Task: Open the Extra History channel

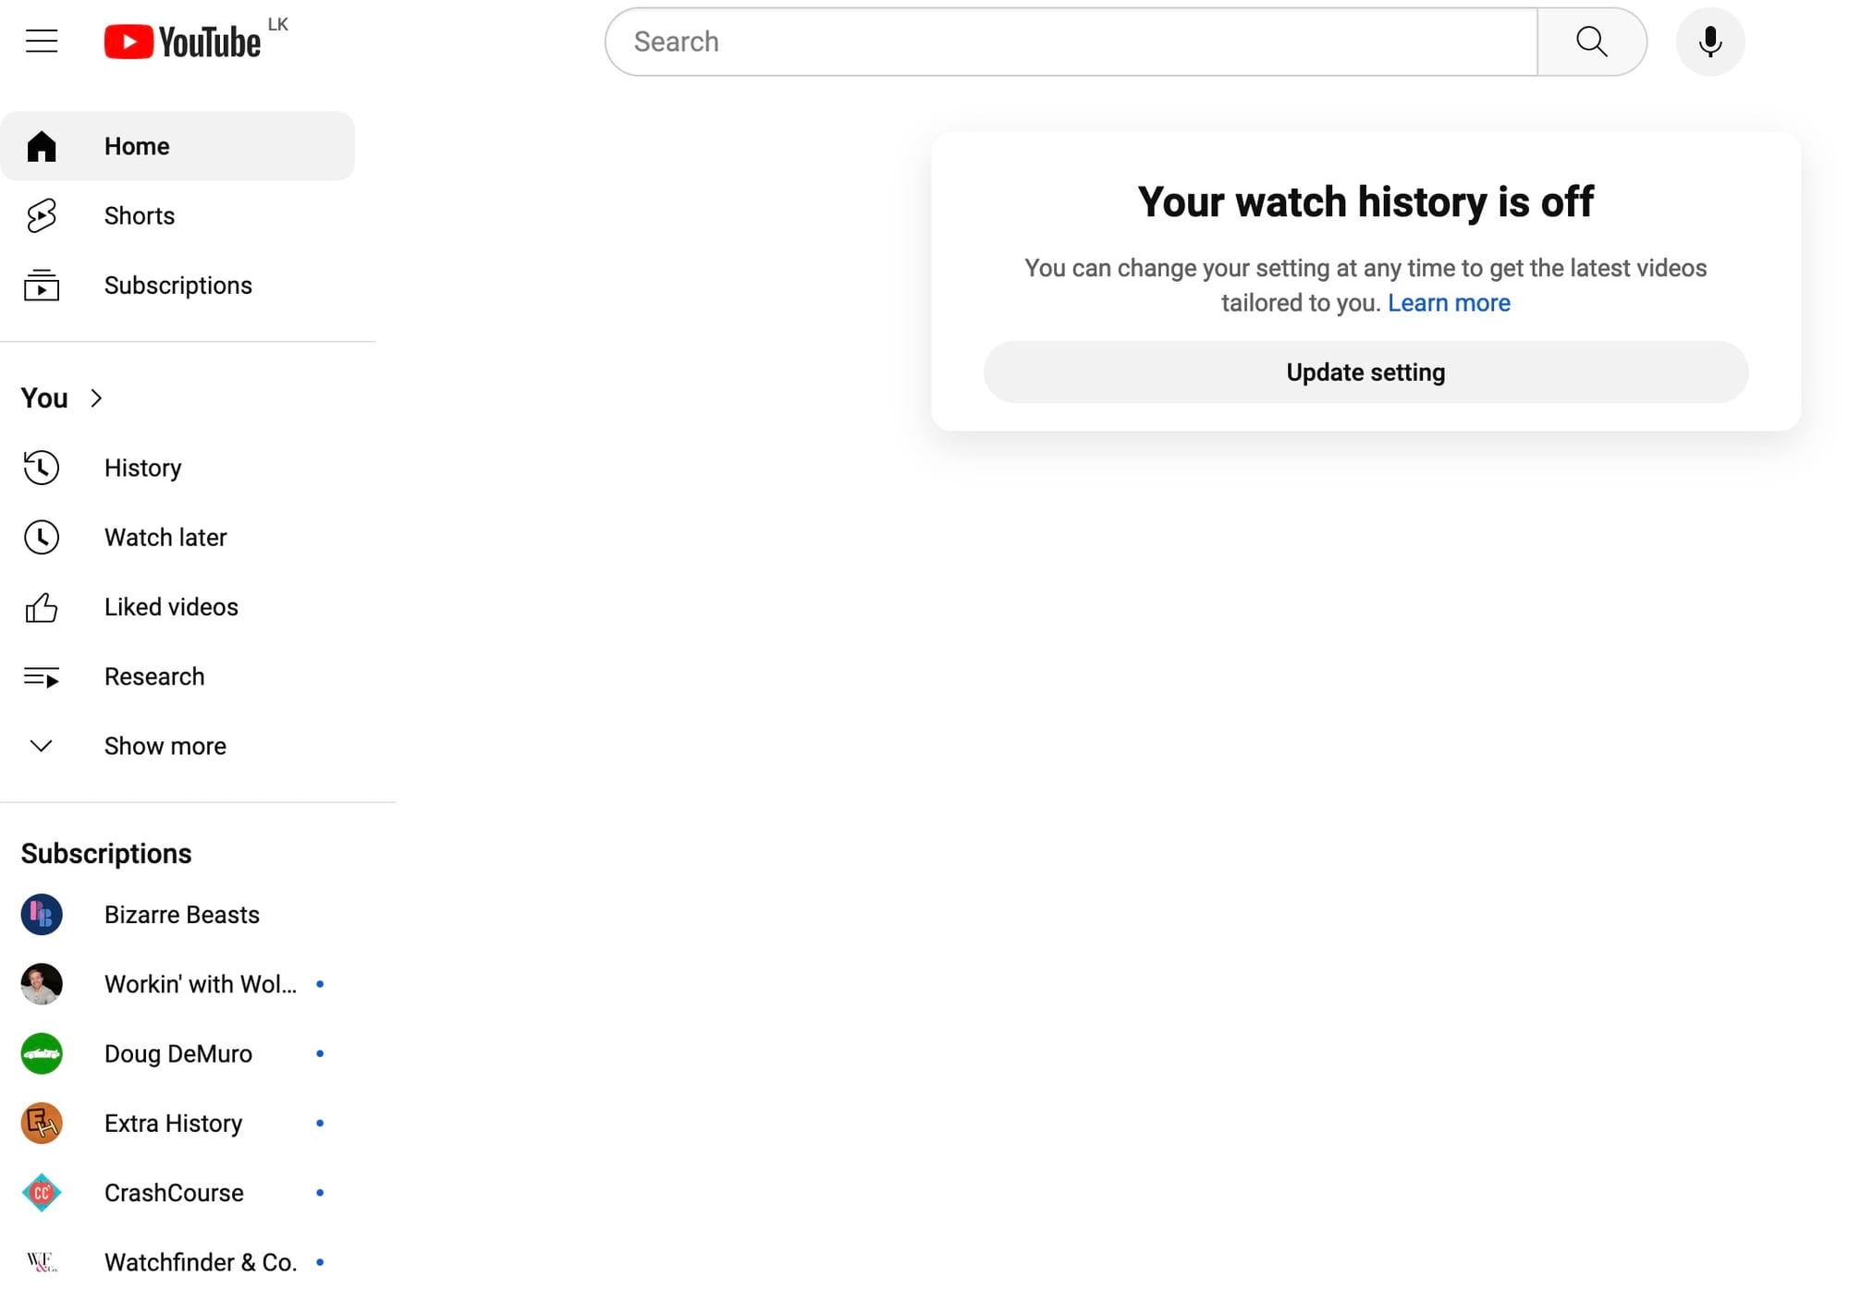Action: pyautogui.click(x=173, y=1124)
